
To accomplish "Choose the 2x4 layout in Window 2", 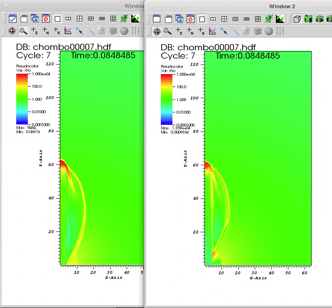I will 247,19.
